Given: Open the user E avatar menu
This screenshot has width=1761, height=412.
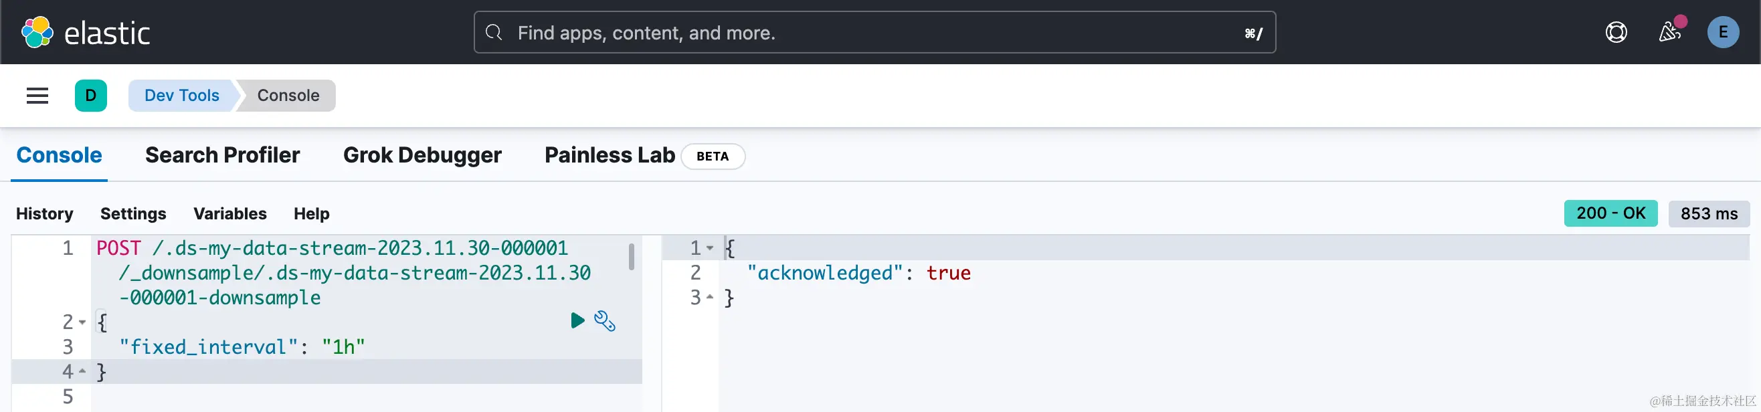Looking at the screenshot, I should (x=1723, y=32).
